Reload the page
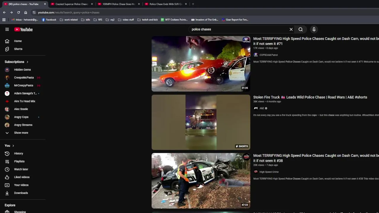This screenshot has width=379, height=213. 18,12
